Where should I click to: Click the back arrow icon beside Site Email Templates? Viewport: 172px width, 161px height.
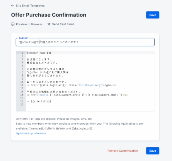tap(13, 6)
